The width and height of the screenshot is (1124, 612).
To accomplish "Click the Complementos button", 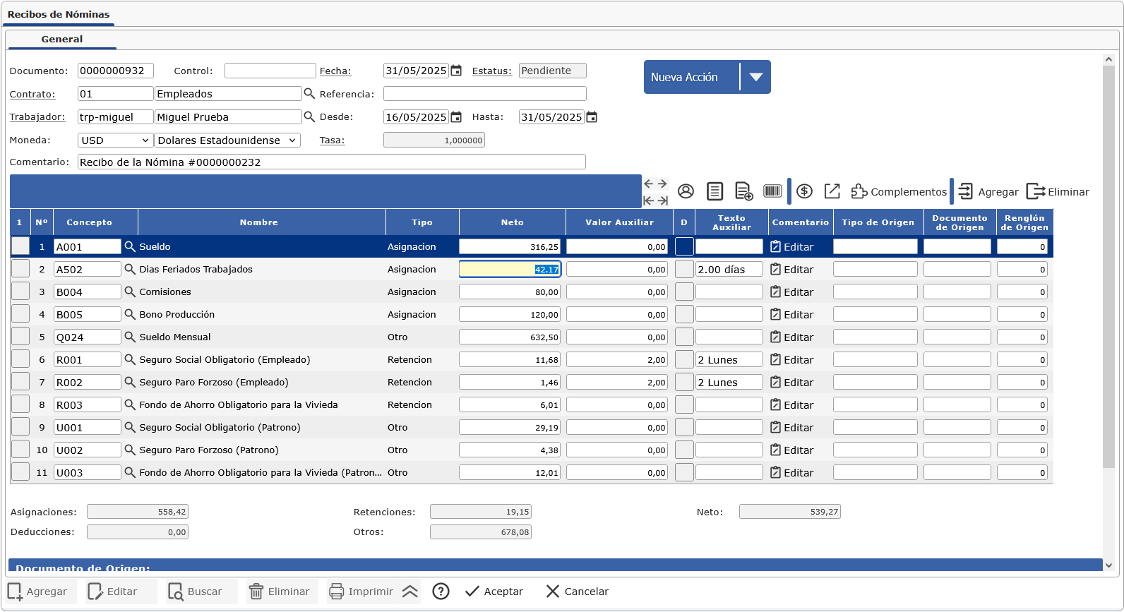I will click(x=899, y=191).
